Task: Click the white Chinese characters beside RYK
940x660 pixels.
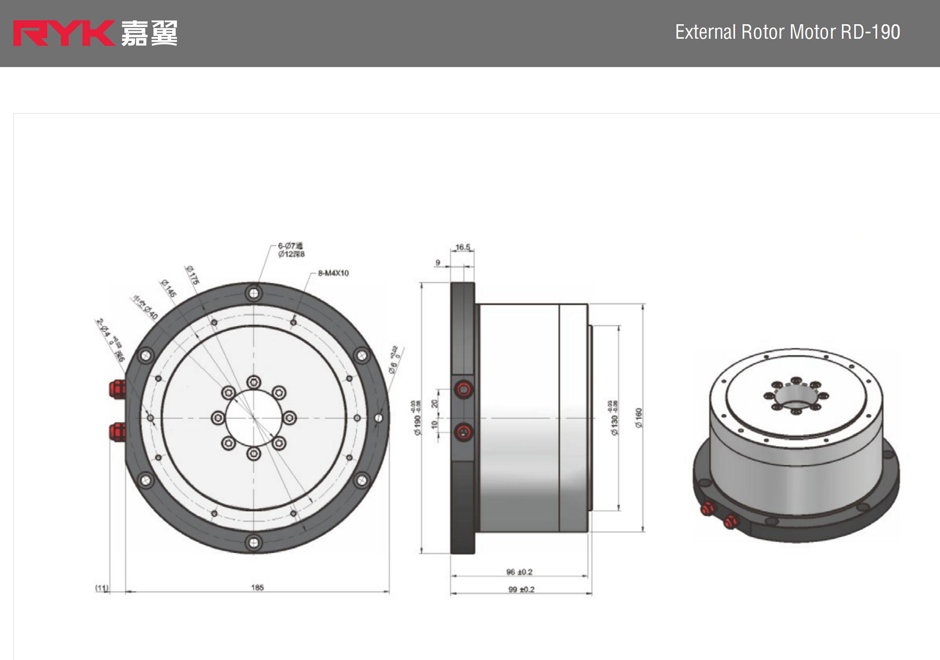Action: pos(149,33)
